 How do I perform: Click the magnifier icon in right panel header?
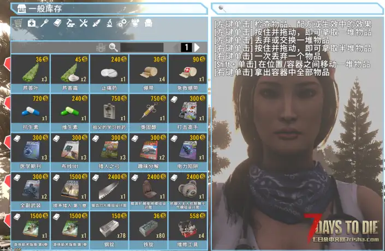point(222,9)
